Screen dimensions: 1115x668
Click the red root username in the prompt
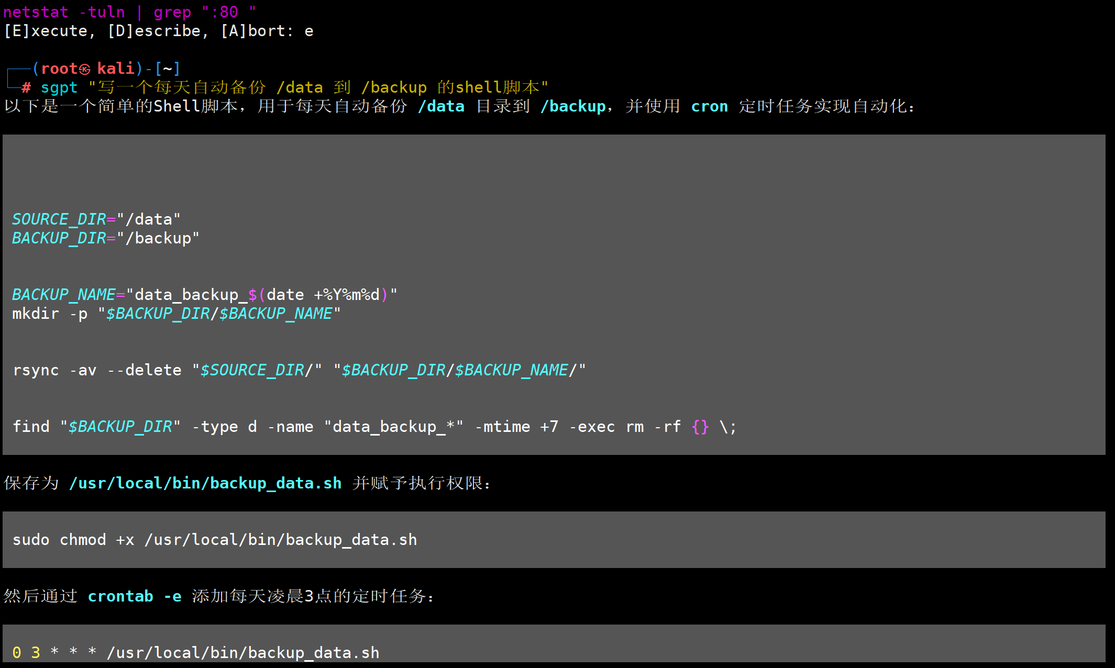click(x=59, y=69)
